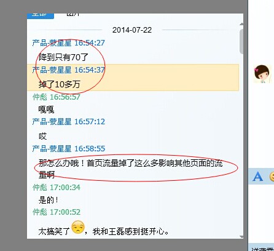
Task: Click sender name 仲彪 at 16:56:57
Action: click(40, 97)
